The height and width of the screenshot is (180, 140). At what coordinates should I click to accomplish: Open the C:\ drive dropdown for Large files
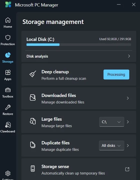click(112, 122)
